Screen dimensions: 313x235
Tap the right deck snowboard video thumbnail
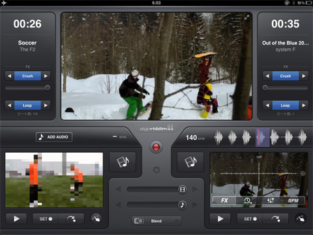click(x=259, y=180)
